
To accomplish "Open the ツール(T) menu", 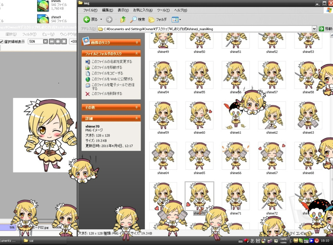I will click(x=163, y=10).
